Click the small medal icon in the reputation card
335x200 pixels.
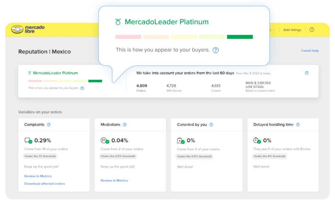pyautogui.click(x=30, y=73)
